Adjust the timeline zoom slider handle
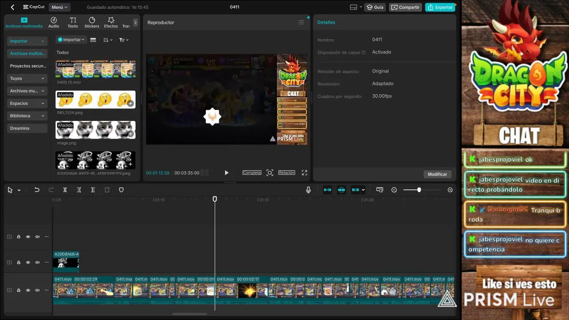The width and height of the screenshot is (569, 320). pos(419,190)
